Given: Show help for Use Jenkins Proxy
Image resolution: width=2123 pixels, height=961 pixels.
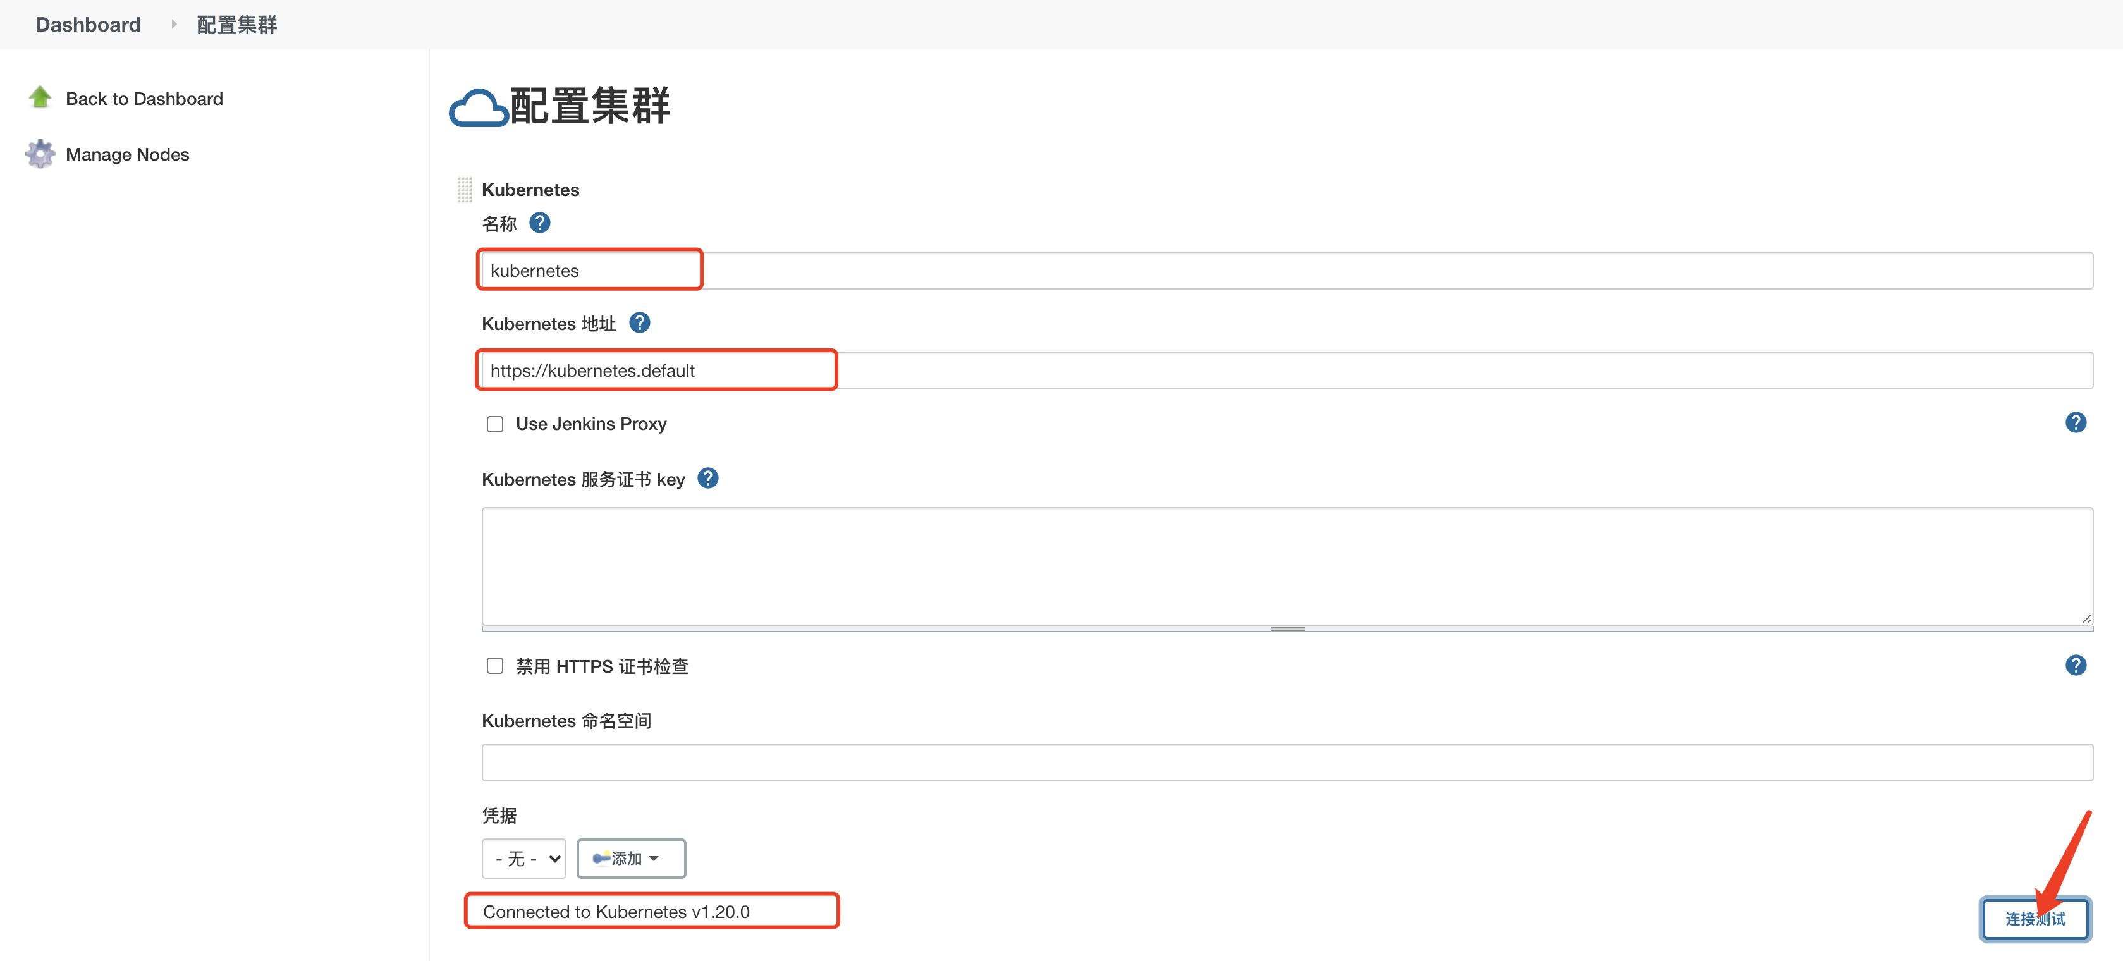Looking at the screenshot, I should pyautogui.click(x=2075, y=423).
